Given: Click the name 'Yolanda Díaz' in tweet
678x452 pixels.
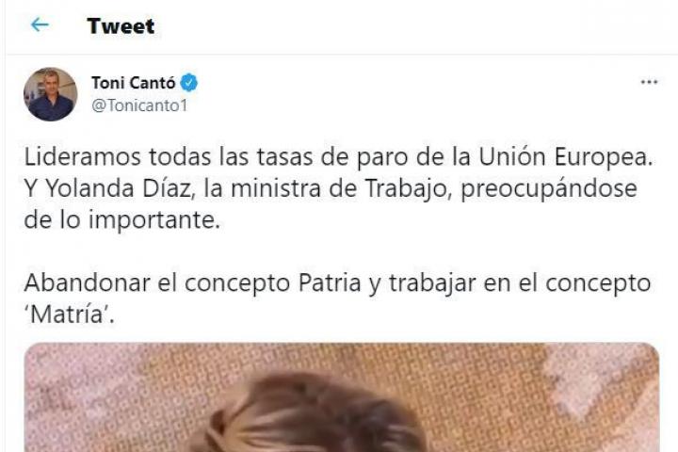Looking at the screenshot, I should 119,188.
